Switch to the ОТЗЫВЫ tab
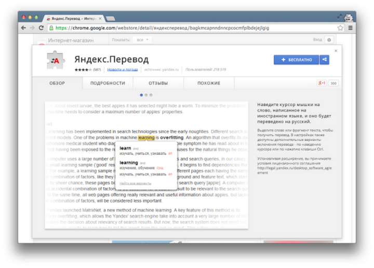The width and height of the screenshot is (374, 268). [158, 83]
